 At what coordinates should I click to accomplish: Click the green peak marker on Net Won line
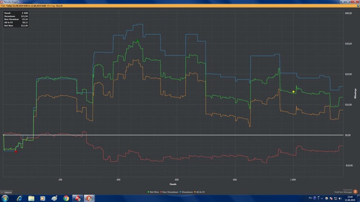tap(138, 41)
